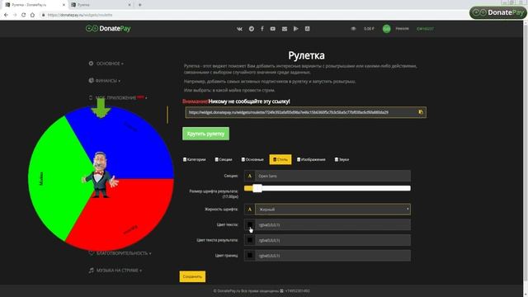Click the green Крутить рулетку button

[x=205, y=134]
